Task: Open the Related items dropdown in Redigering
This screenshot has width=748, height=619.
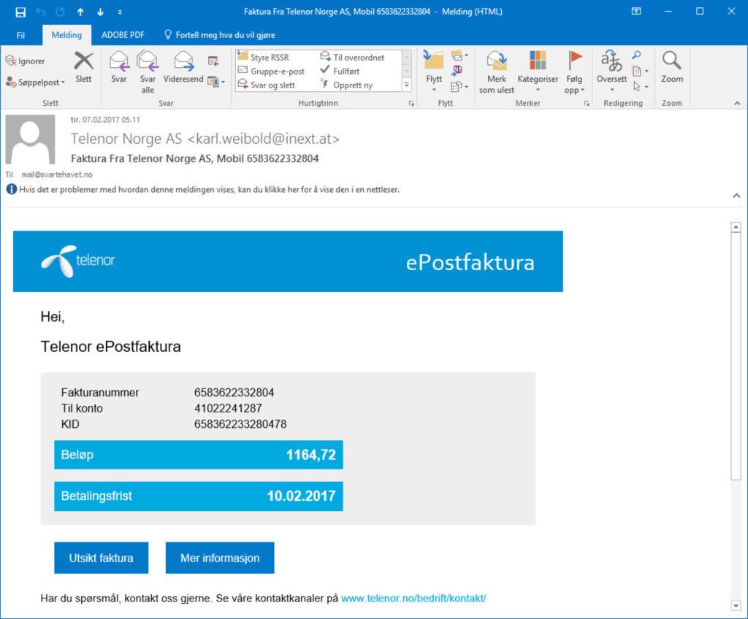Action: 640,72
